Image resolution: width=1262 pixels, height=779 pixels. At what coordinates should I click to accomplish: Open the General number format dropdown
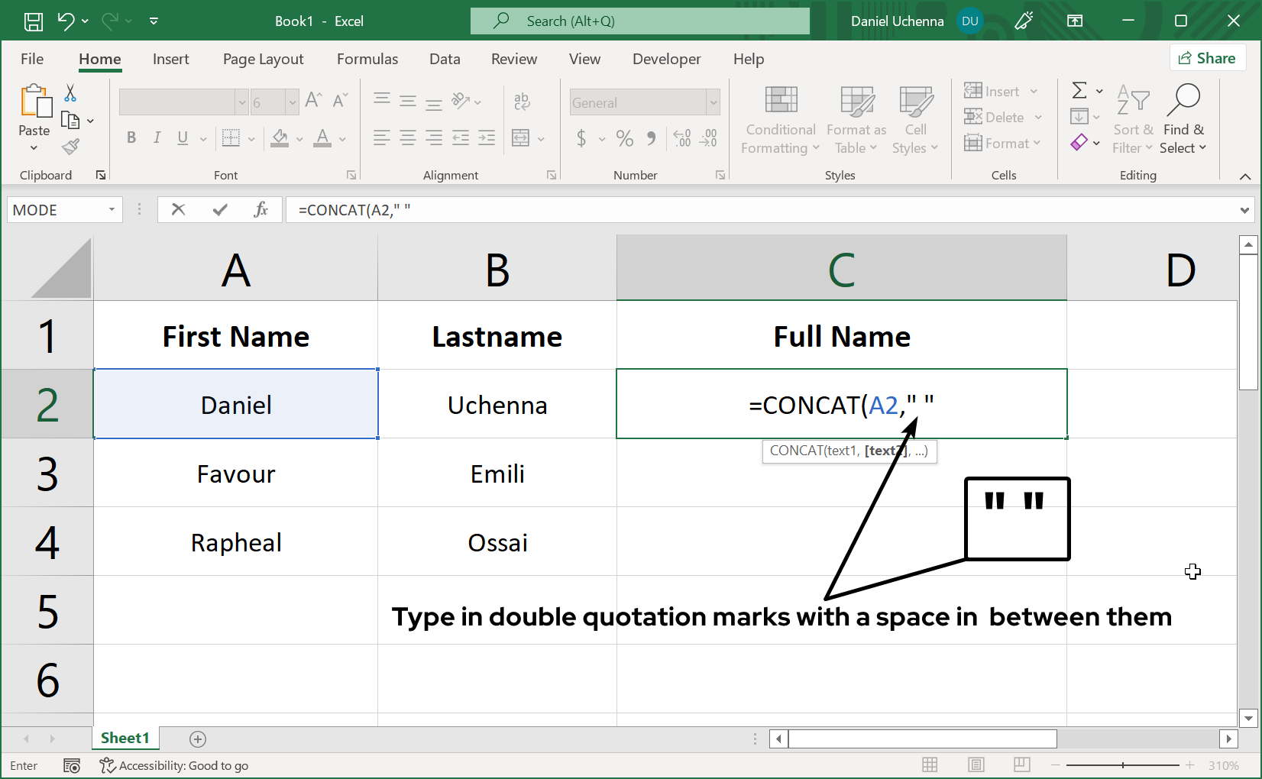pos(710,102)
